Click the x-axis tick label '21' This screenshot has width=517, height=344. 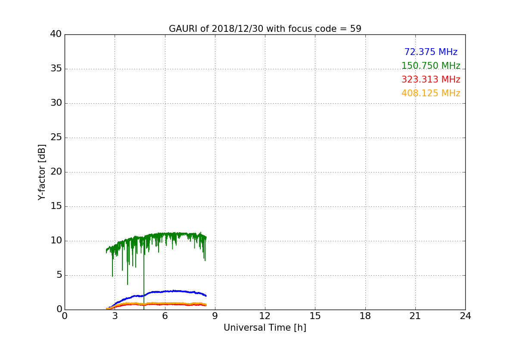pos(415,316)
